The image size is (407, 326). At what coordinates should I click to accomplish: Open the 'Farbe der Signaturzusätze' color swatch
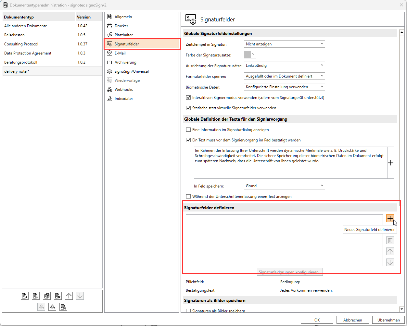[x=250, y=55]
